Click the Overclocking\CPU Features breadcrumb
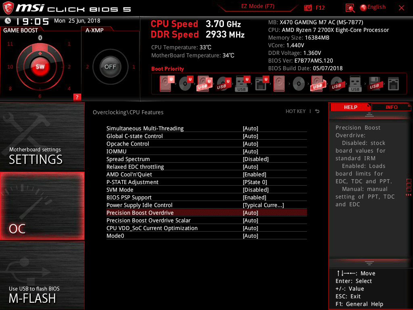The width and height of the screenshot is (413, 310). [x=128, y=112]
